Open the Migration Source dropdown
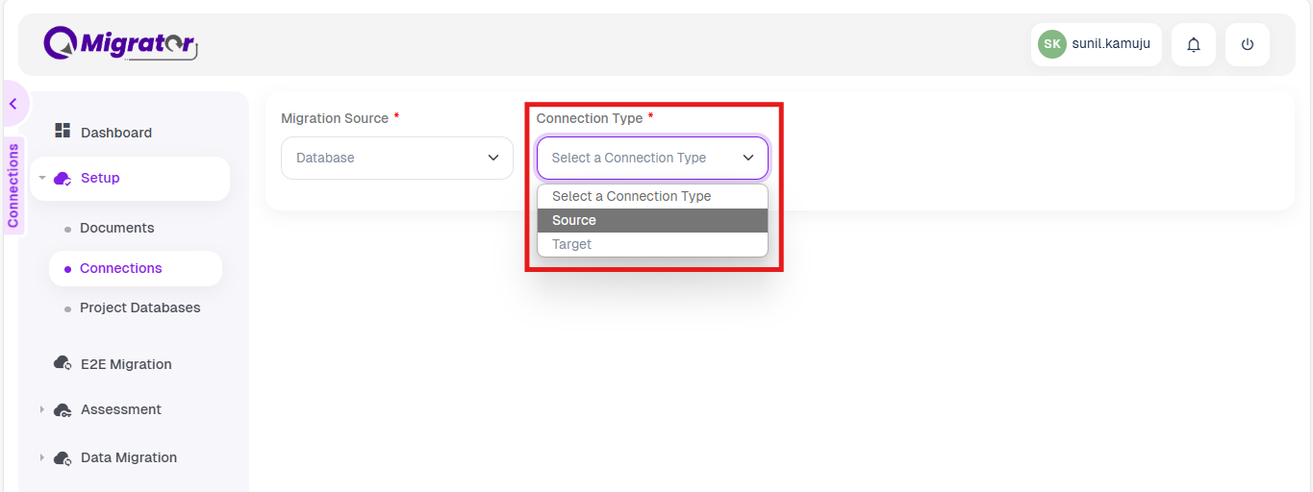 click(x=397, y=158)
